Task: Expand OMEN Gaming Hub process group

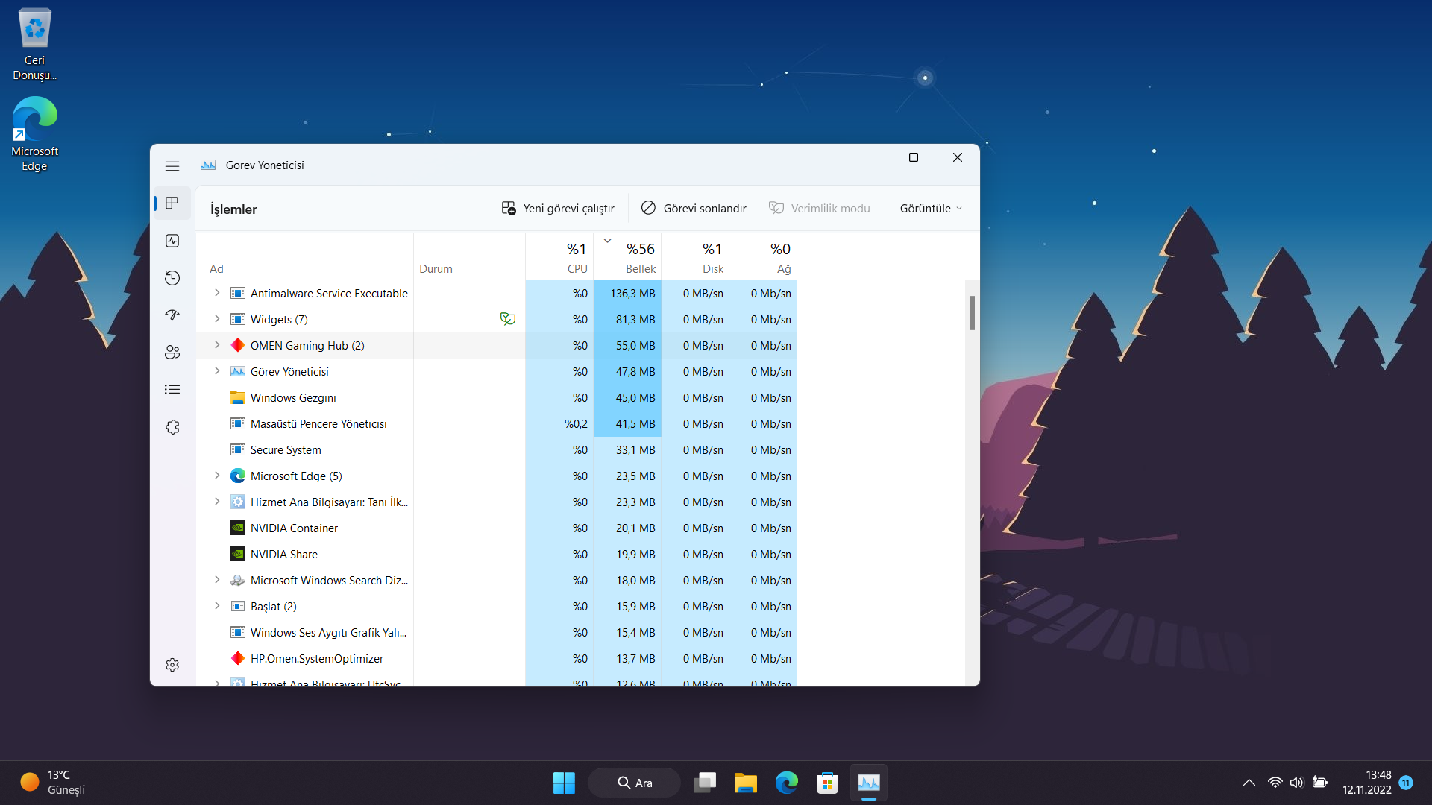Action: pos(217,345)
